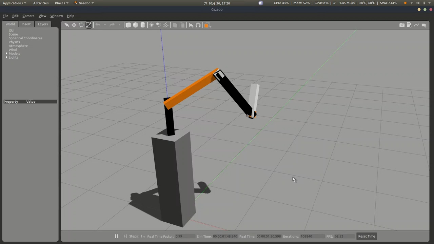Activate the Rotate mode tool
The height and width of the screenshot is (244, 434).
tap(81, 25)
